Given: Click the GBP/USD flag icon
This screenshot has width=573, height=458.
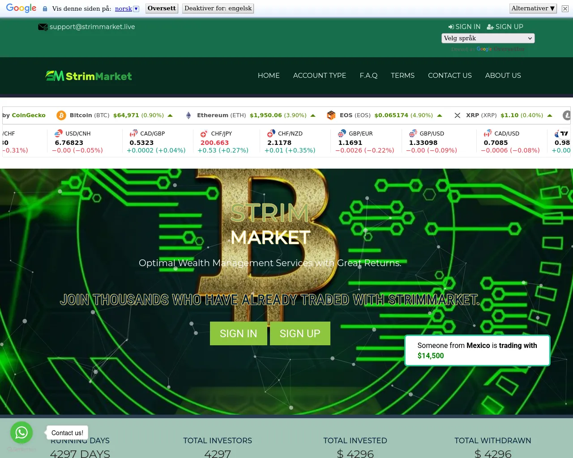Looking at the screenshot, I should click(x=413, y=133).
